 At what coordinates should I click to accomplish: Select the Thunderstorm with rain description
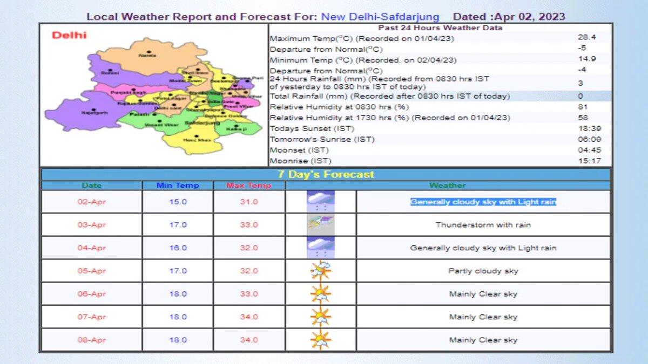coord(483,225)
